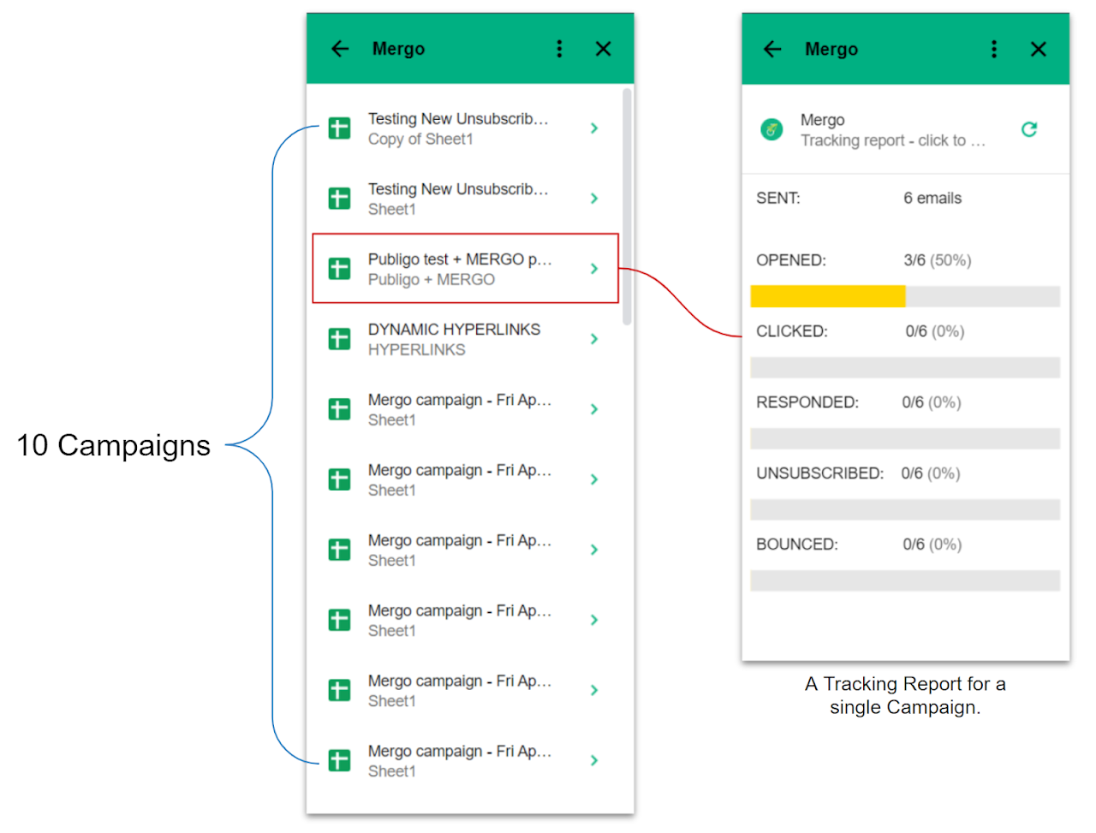Image resolution: width=1096 pixels, height=833 pixels.
Task: Click the yellow OPENED progress bar
Action: point(828,296)
